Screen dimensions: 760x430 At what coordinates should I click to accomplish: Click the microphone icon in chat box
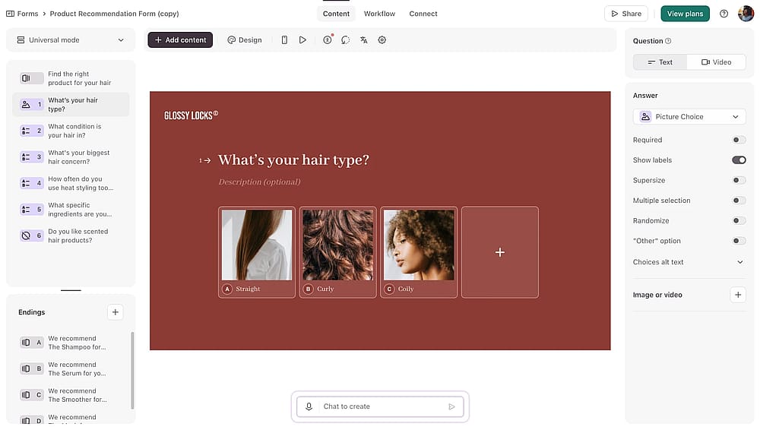[x=309, y=406]
